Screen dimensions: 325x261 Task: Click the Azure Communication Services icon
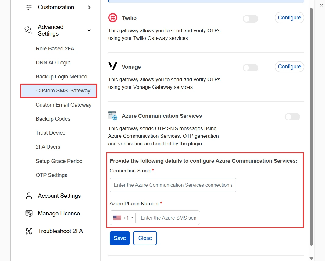pos(113,116)
